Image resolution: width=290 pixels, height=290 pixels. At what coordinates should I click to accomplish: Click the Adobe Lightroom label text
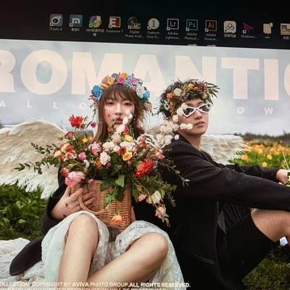(173, 36)
